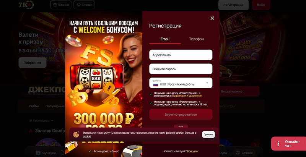The image size is (306, 157).
Task: Open the Онлайн-чат info icon
Action: coord(278,144)
